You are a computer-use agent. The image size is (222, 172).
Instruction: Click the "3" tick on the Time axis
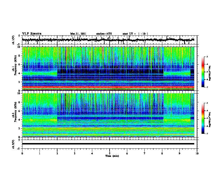coord(75,153)
